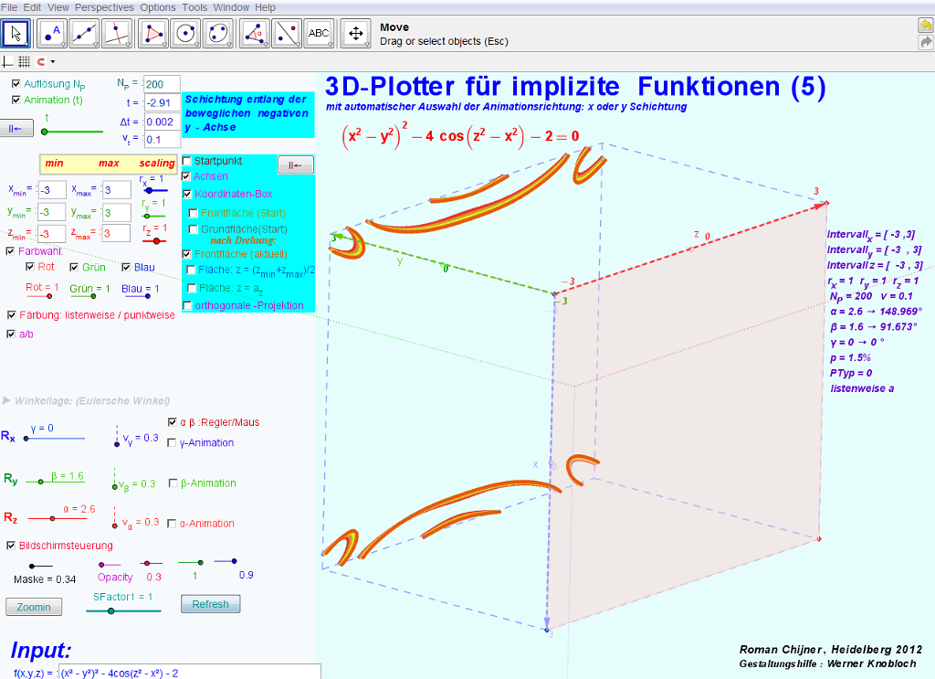Screen dimensions: 935x679
Task: Open the Options menu
Action: click(x=158, y=7)
